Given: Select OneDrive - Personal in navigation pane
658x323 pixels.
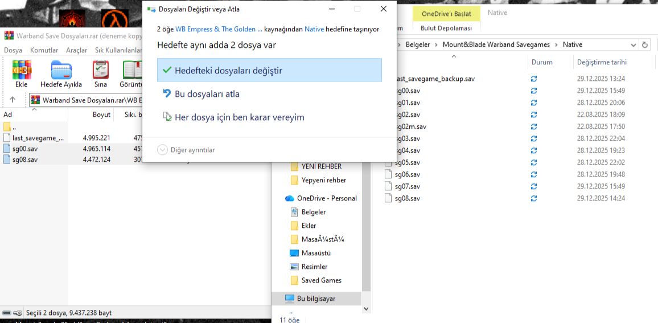Looking at the screenshot, I should [321, 198].
